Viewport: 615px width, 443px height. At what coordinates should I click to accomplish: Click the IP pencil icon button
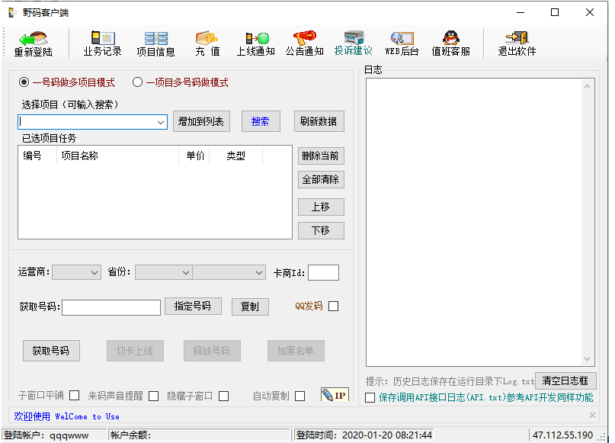click(x=335, y=395)
